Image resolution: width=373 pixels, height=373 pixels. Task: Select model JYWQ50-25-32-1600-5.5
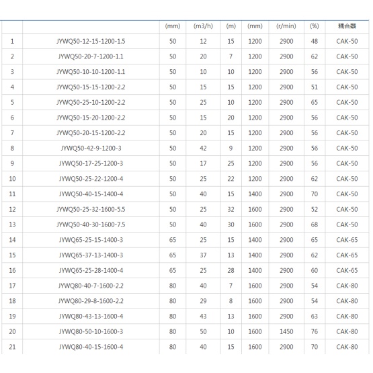click(x=91, y=210)
